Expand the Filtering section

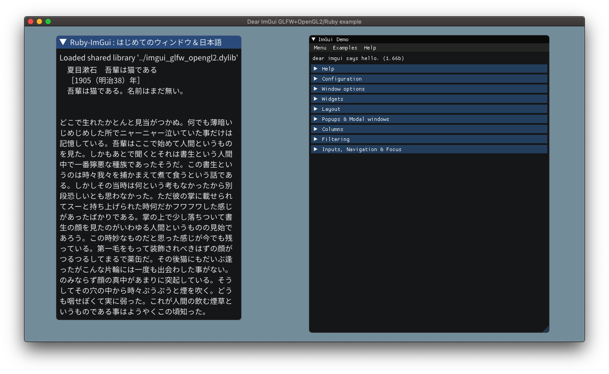coord(429,139)
